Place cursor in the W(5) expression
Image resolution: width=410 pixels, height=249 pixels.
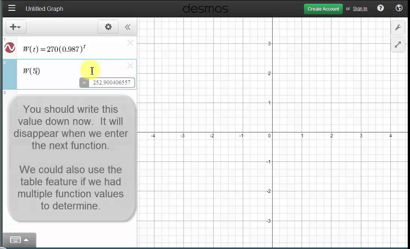pos(31,71)
